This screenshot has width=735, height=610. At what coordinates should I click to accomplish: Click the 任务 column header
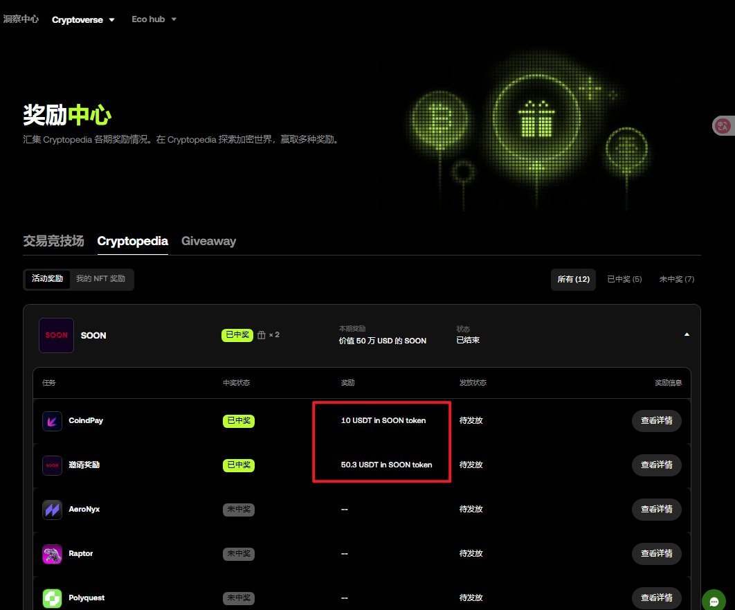pos(48,383)
